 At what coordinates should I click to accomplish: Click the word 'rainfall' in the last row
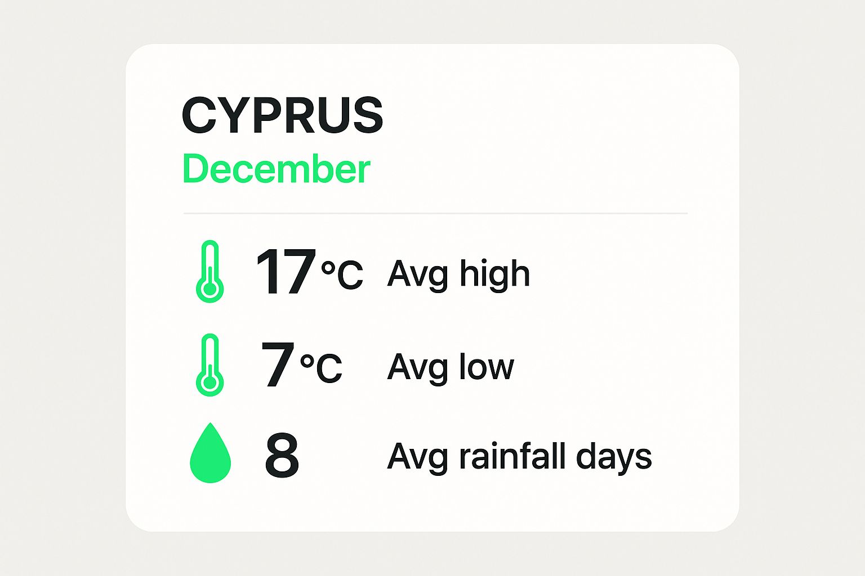(512, 456)
